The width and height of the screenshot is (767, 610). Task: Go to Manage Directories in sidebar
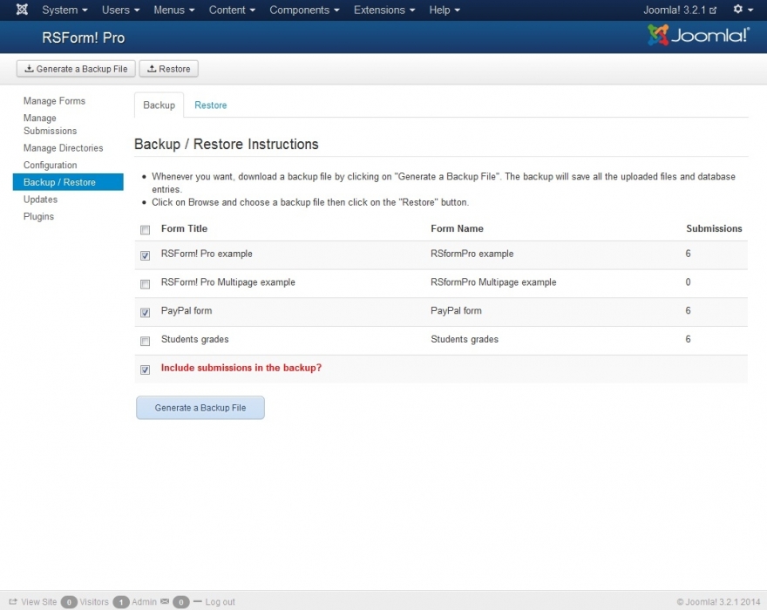[x=63, y=148]
